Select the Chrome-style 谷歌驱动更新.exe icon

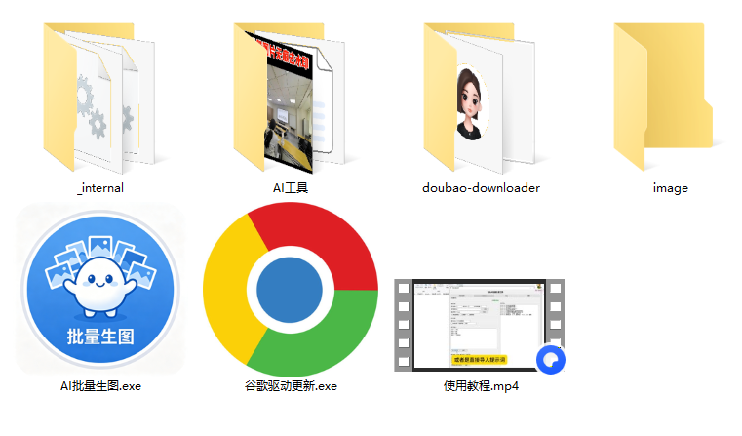click(x=291, y=290)
